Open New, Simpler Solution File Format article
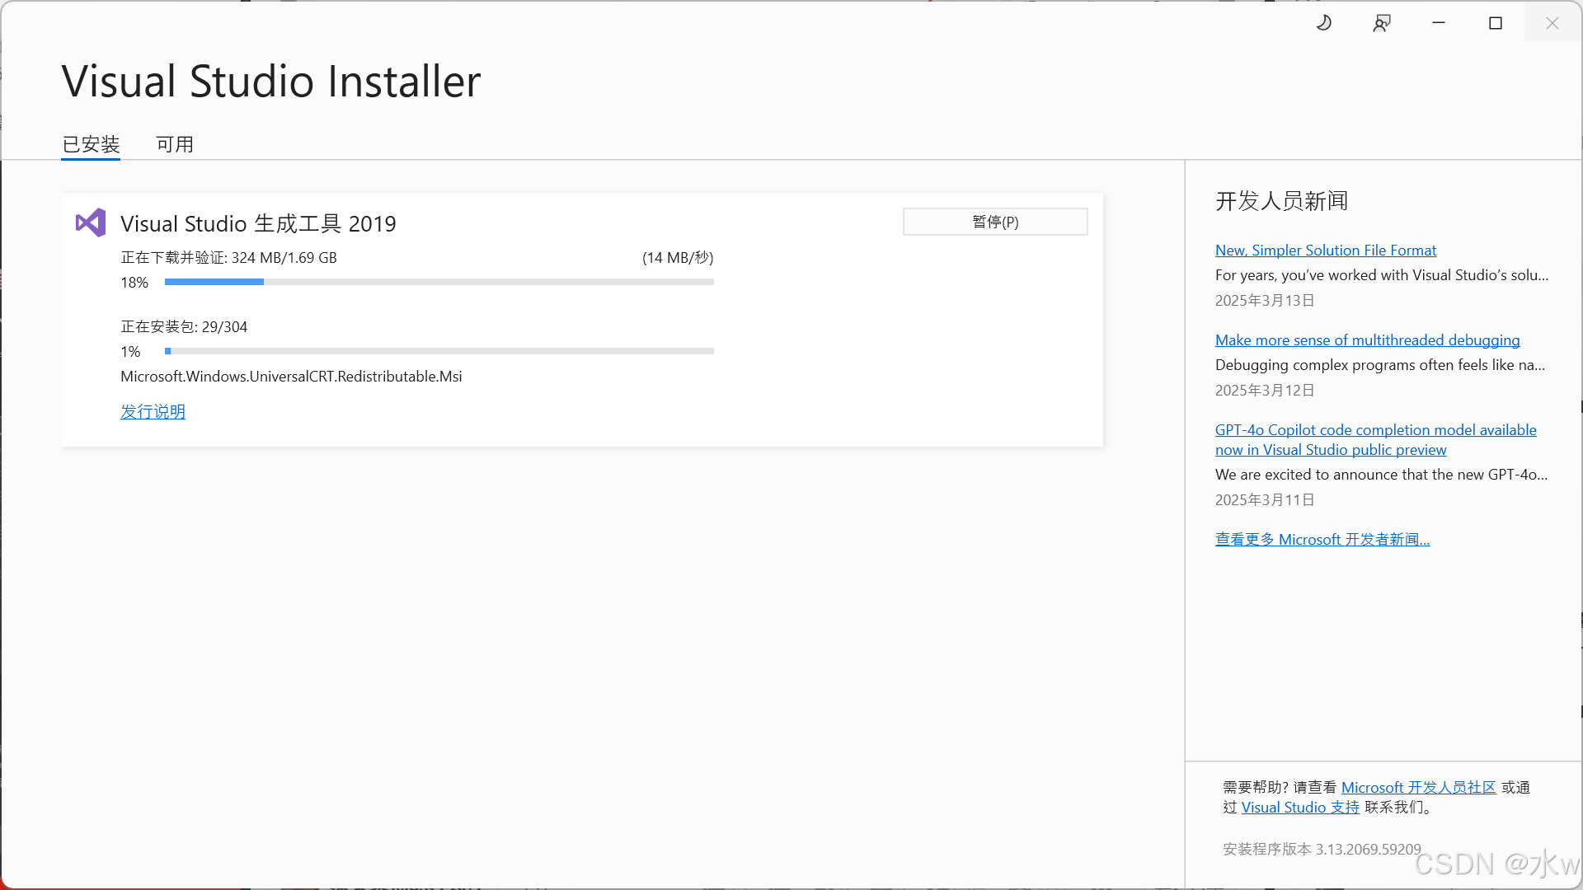Image resolution: width=1583 pixels, height=890 pixels. 1325,250
